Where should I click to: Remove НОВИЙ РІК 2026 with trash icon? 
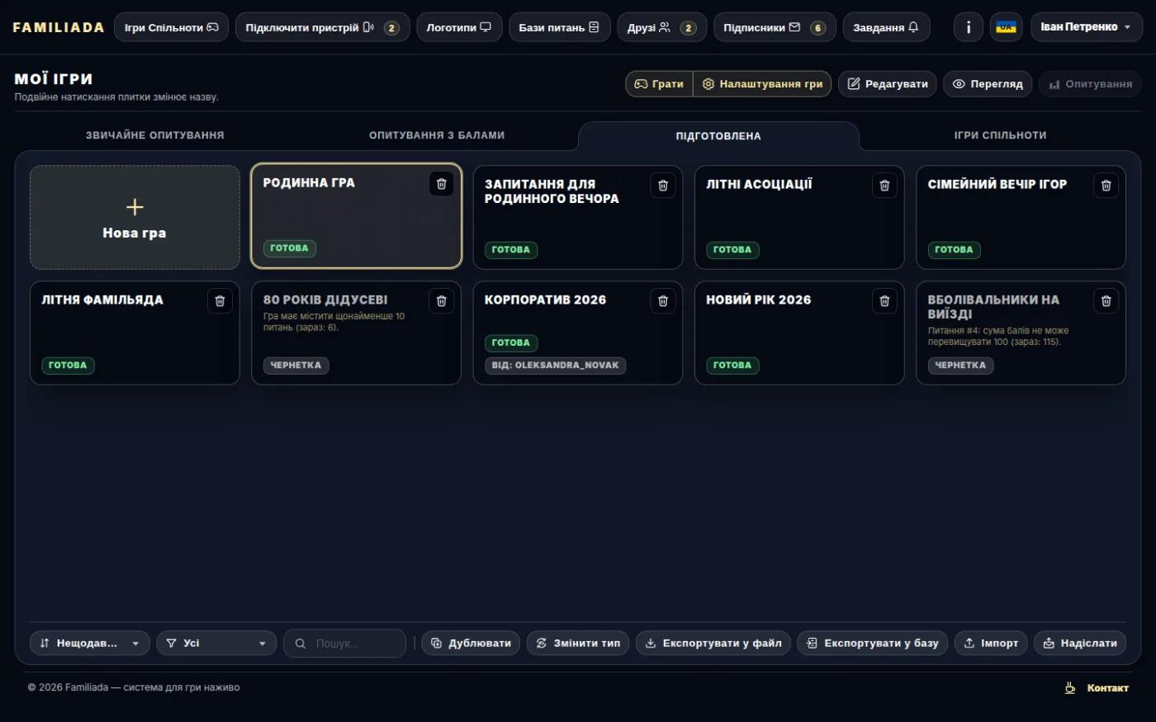(884, 301)
